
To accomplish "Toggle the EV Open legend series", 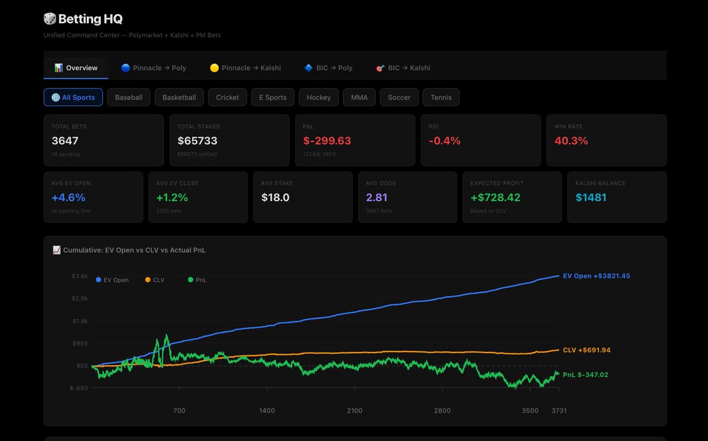I will 112,280.
